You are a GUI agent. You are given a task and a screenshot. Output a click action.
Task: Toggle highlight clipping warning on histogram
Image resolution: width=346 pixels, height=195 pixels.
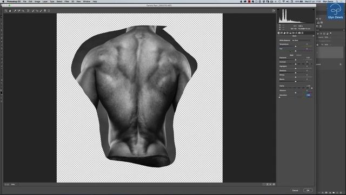[314, 10]
